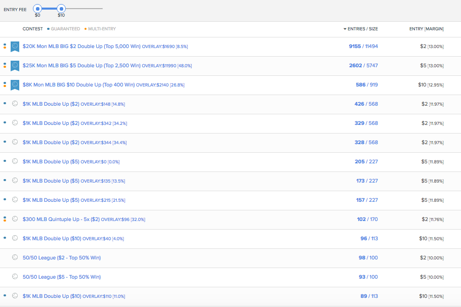
Task: Click the 9155 entries count link
Action: pos(355,47)
